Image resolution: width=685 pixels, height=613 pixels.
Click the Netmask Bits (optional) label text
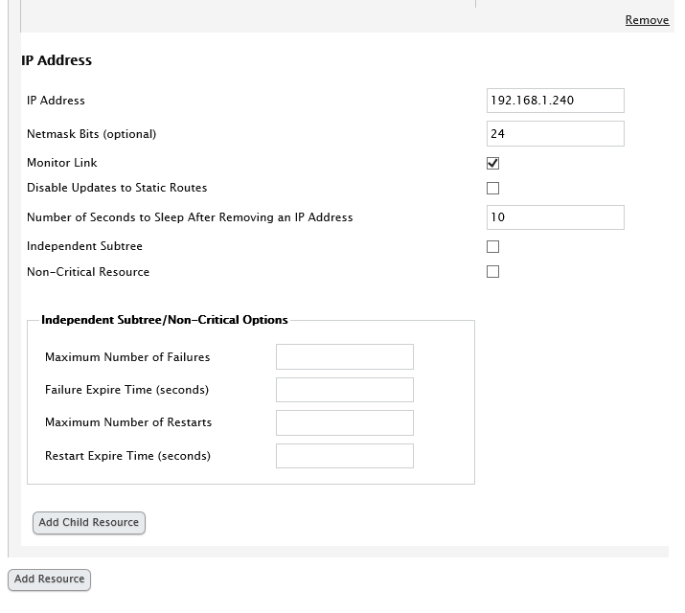(91, 134)
